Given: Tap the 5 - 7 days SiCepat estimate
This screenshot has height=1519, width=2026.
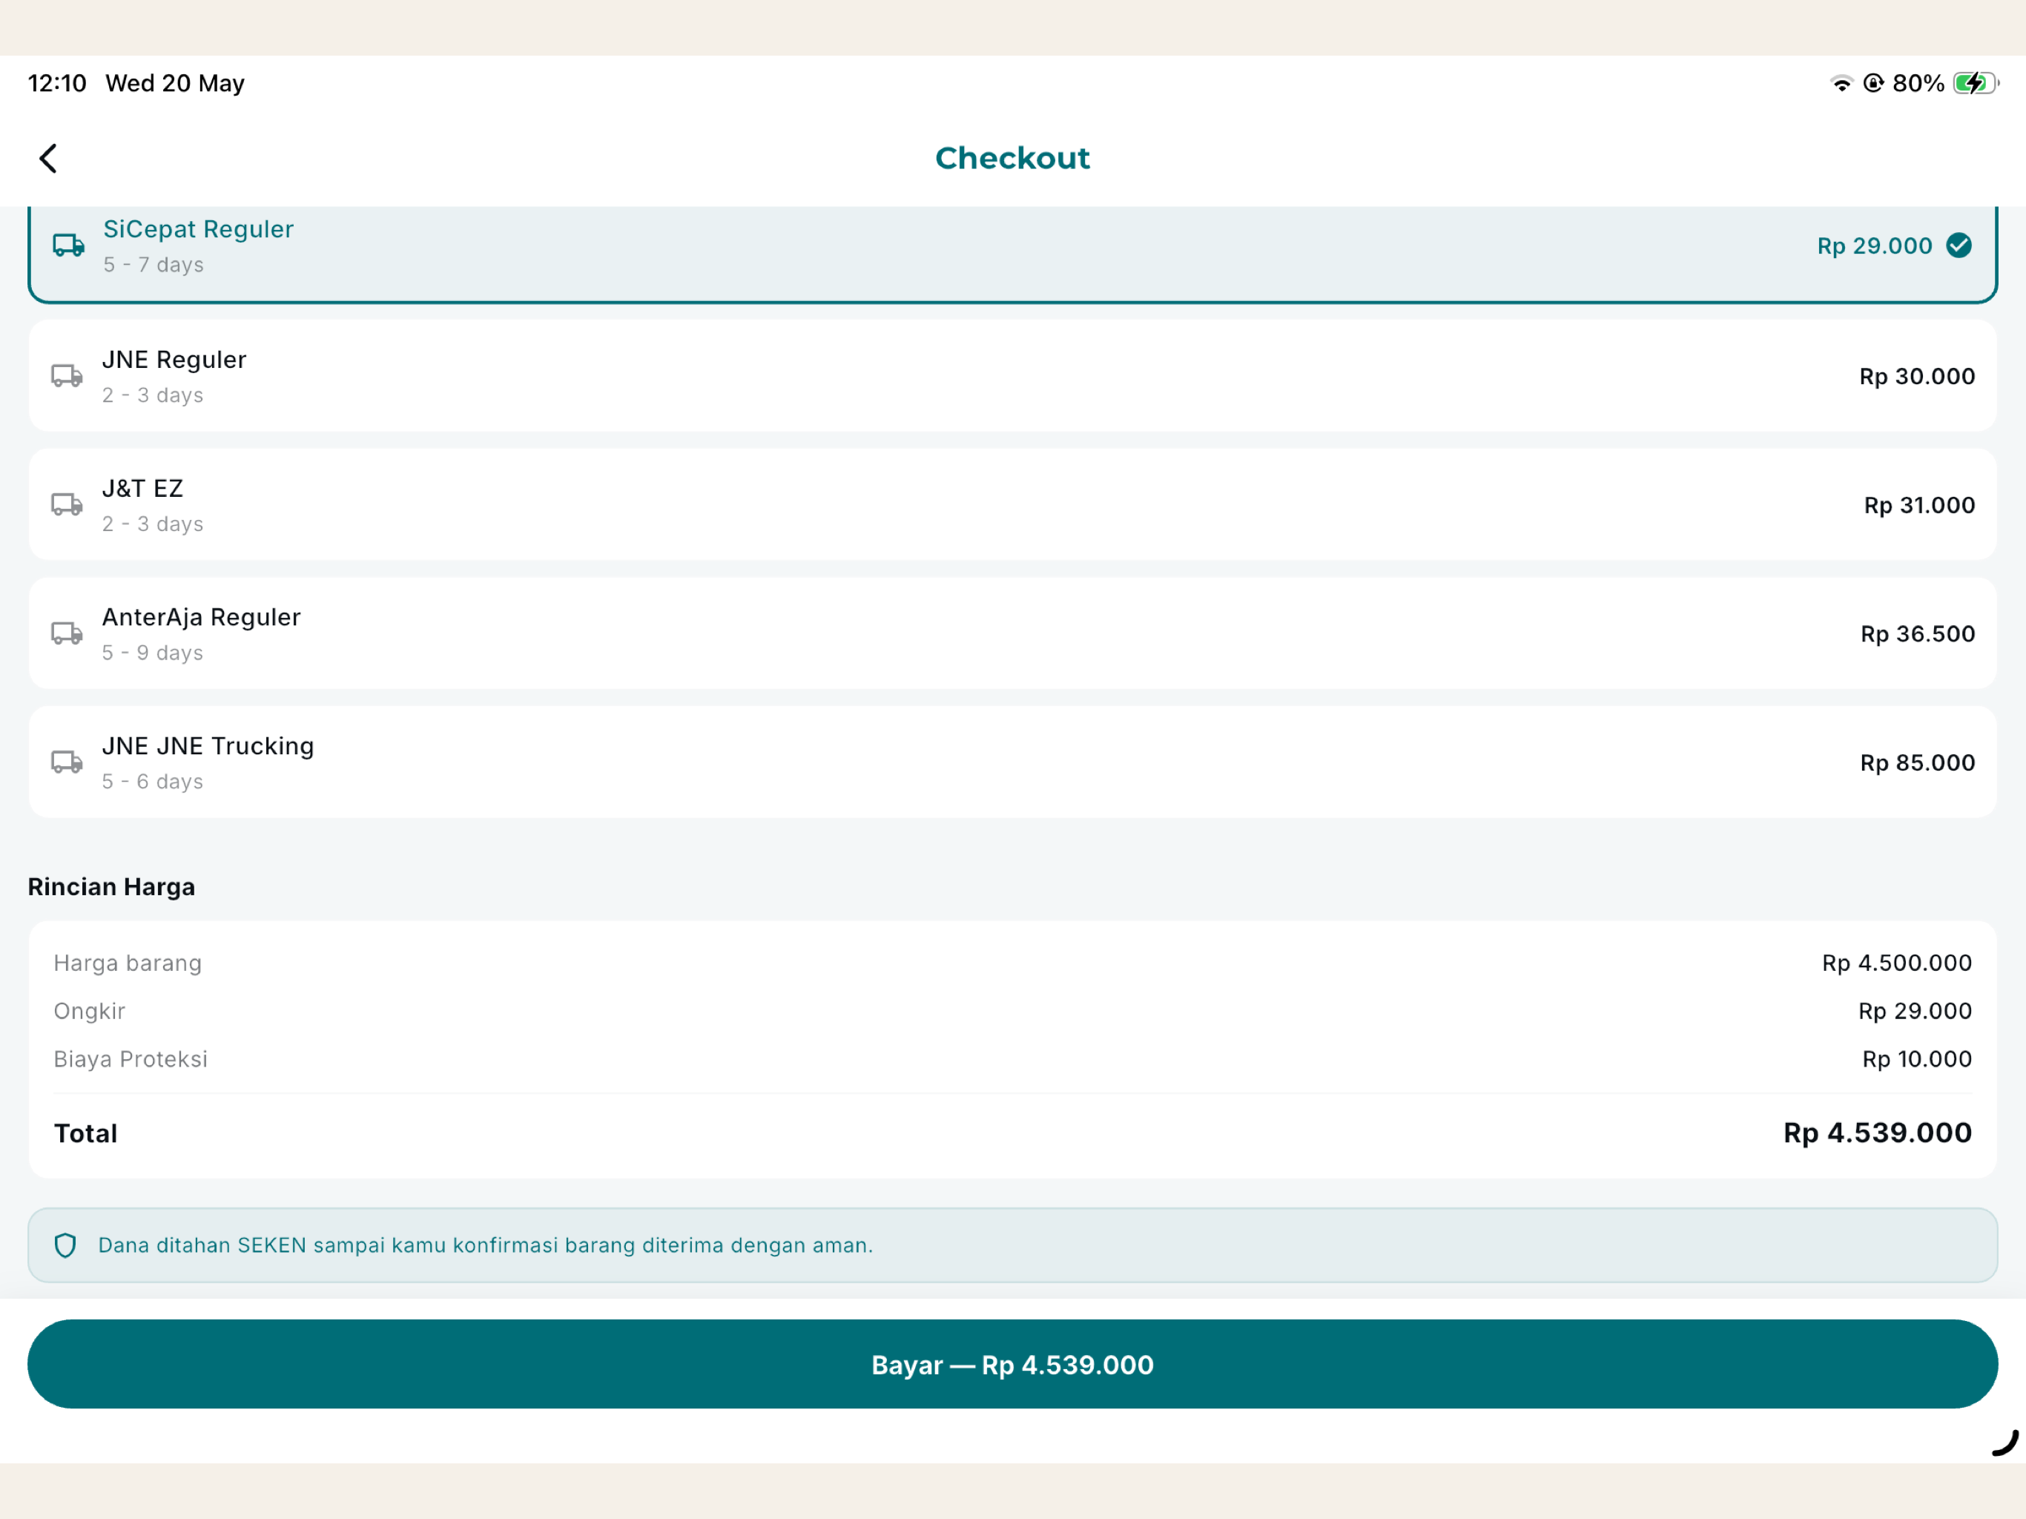Looking at the screenshot, I should 154,265.
